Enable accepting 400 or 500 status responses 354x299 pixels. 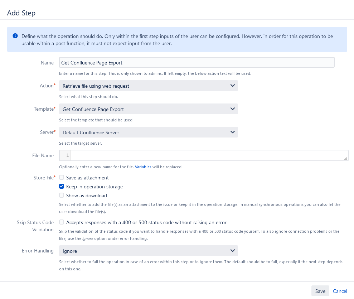point(62,222)
